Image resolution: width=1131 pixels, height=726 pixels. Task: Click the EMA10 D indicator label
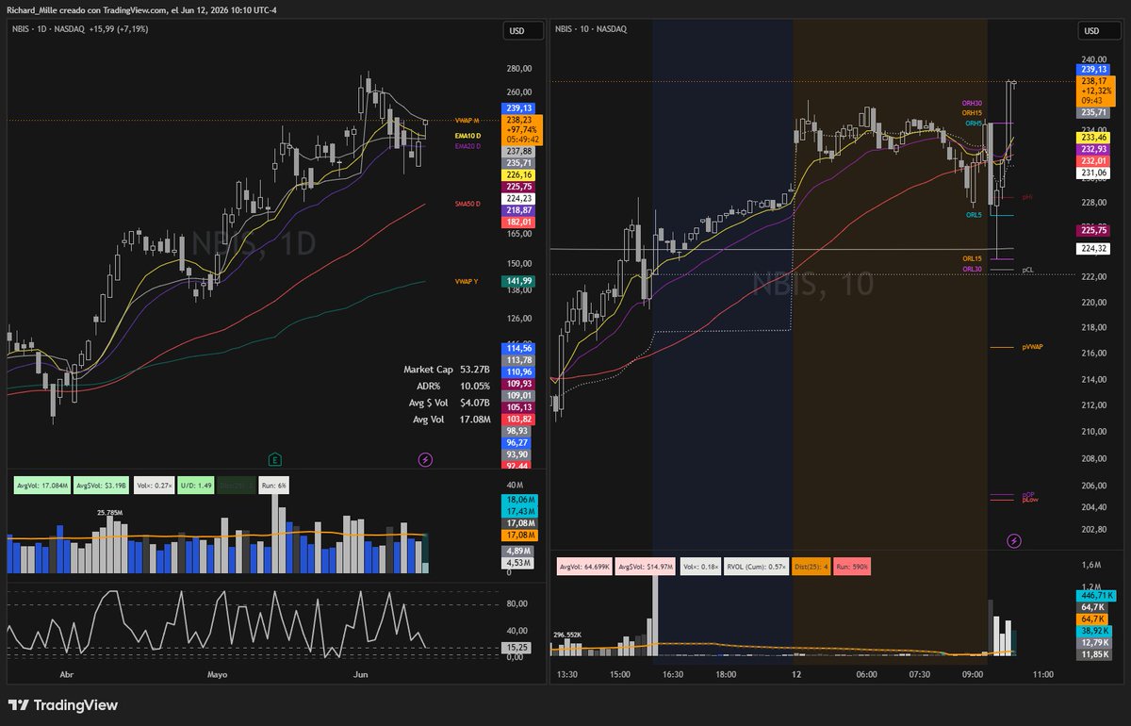467,136
